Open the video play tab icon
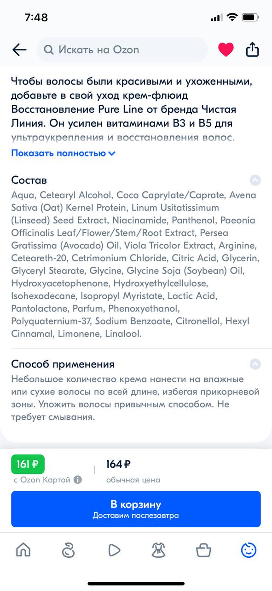This screenshot has height=591, width=272. (x=114, y=550)
